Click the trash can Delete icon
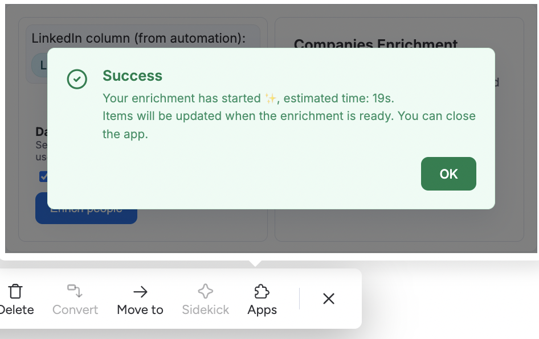This screenshot has height=339, width=539. pos(16,292)
